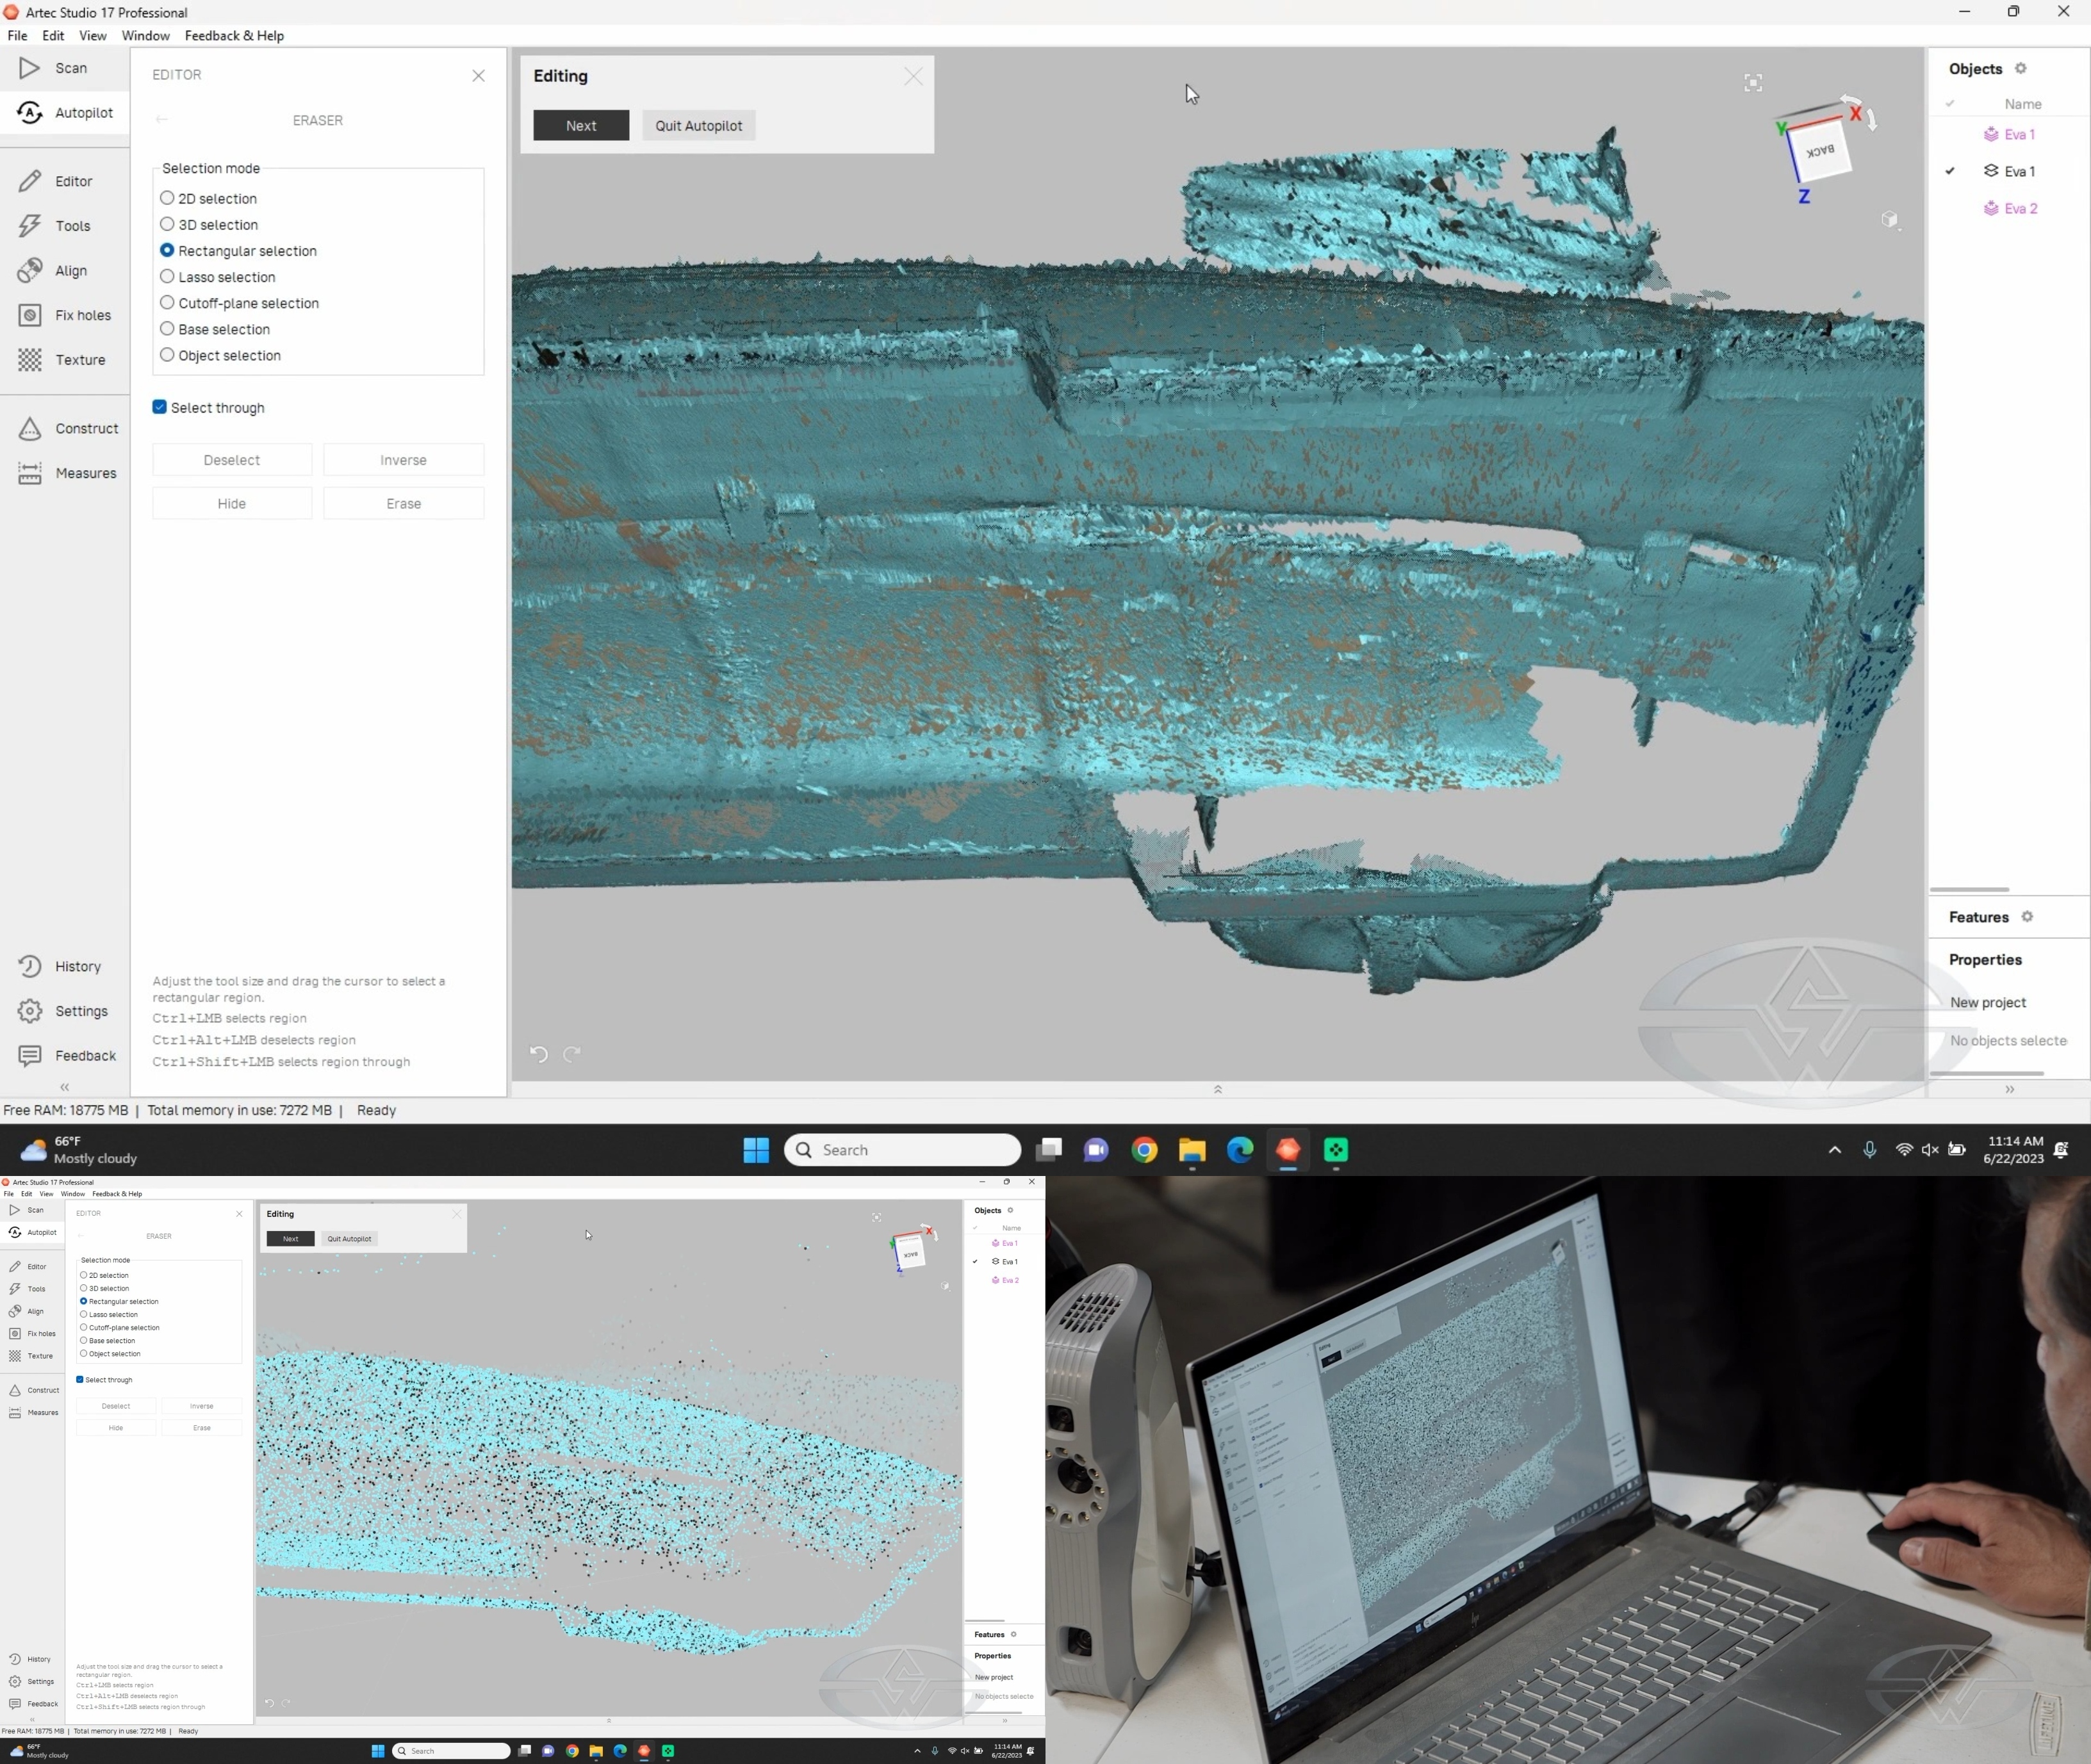Open the View menu
This screenshot has height=1764, width=2091.
(93, 36)
